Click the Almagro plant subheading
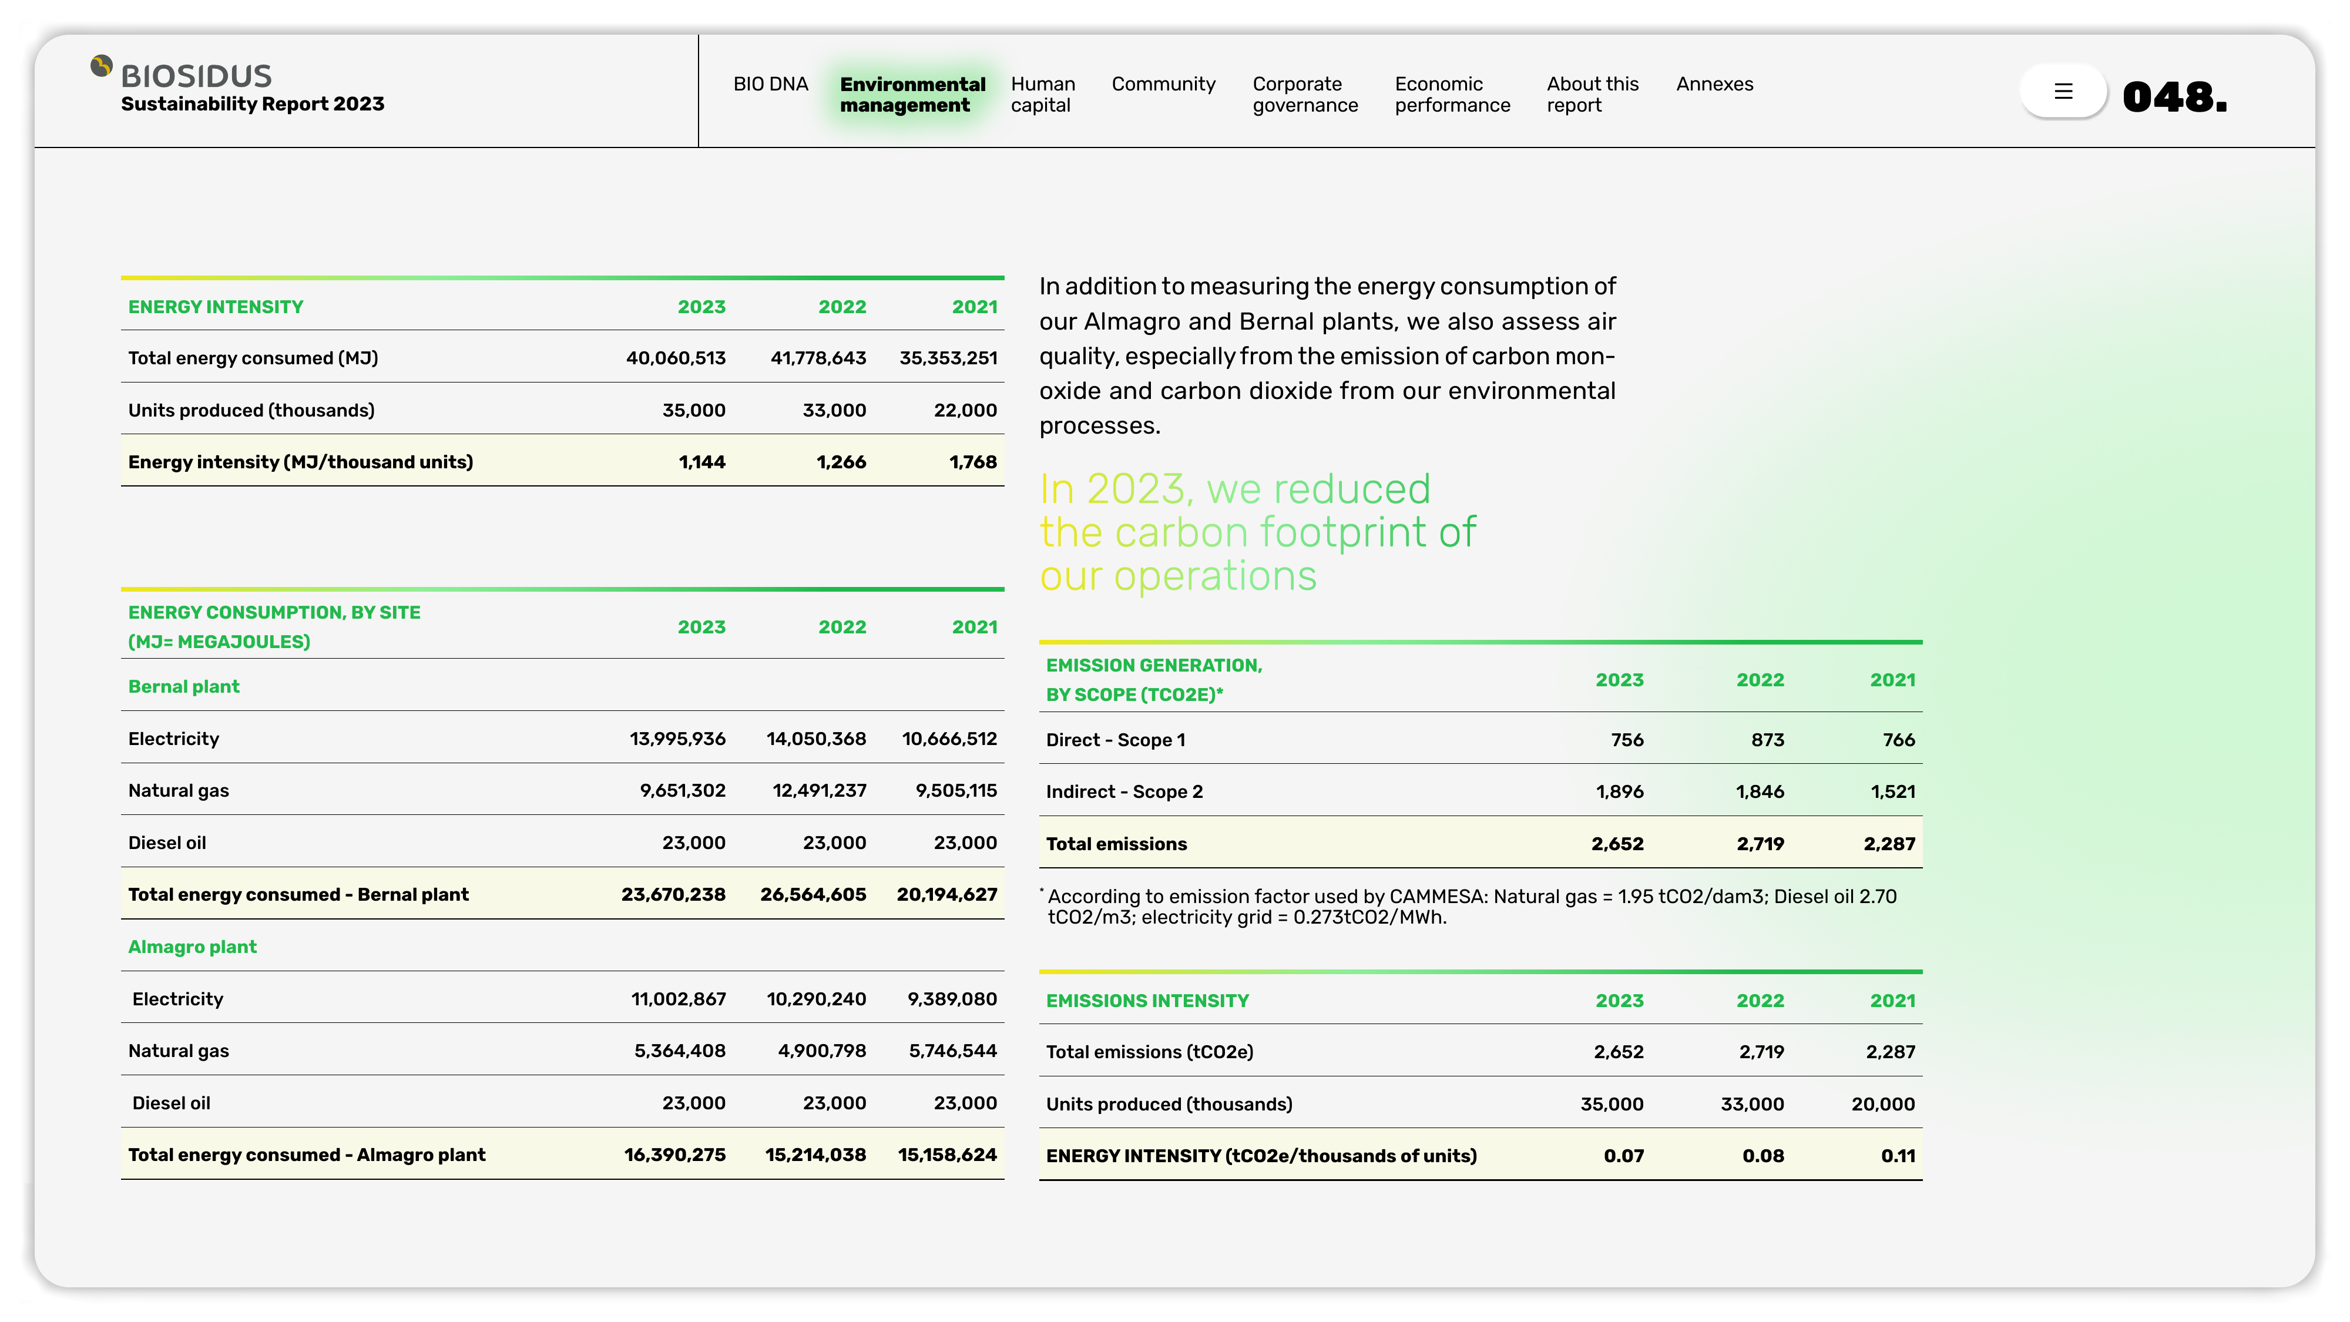Screen dimensions: 2350x1322 (193, 947)
